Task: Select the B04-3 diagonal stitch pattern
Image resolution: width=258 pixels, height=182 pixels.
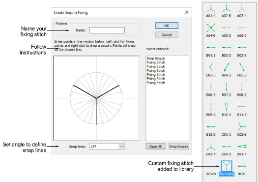Action: (x=226, y=70)
